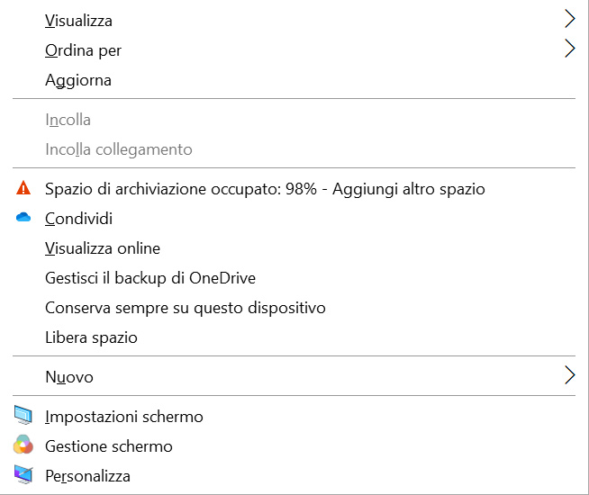Choose Incolla collegamento from the menu

(x=118, y=149)
